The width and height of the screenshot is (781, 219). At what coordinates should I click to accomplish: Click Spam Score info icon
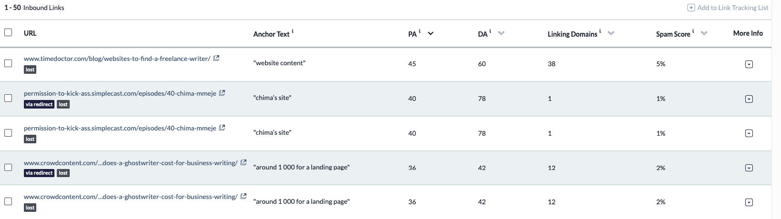[x=693, y=31]
